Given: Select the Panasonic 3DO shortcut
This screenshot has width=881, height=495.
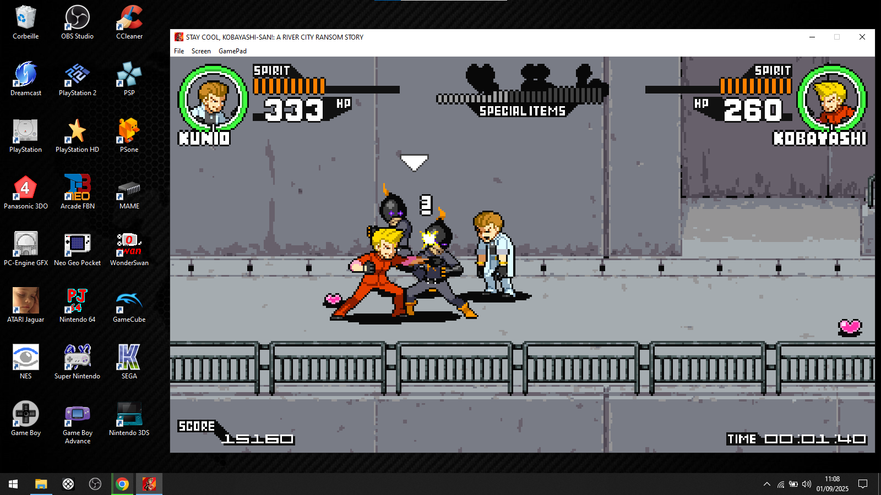Looking at the screenshot, I should click(26, 193).
